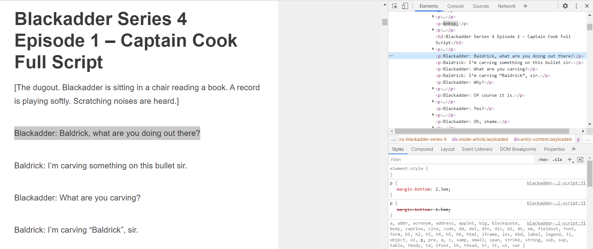Click the Elements horizontal scrollbar thumb

pos(482,131)
